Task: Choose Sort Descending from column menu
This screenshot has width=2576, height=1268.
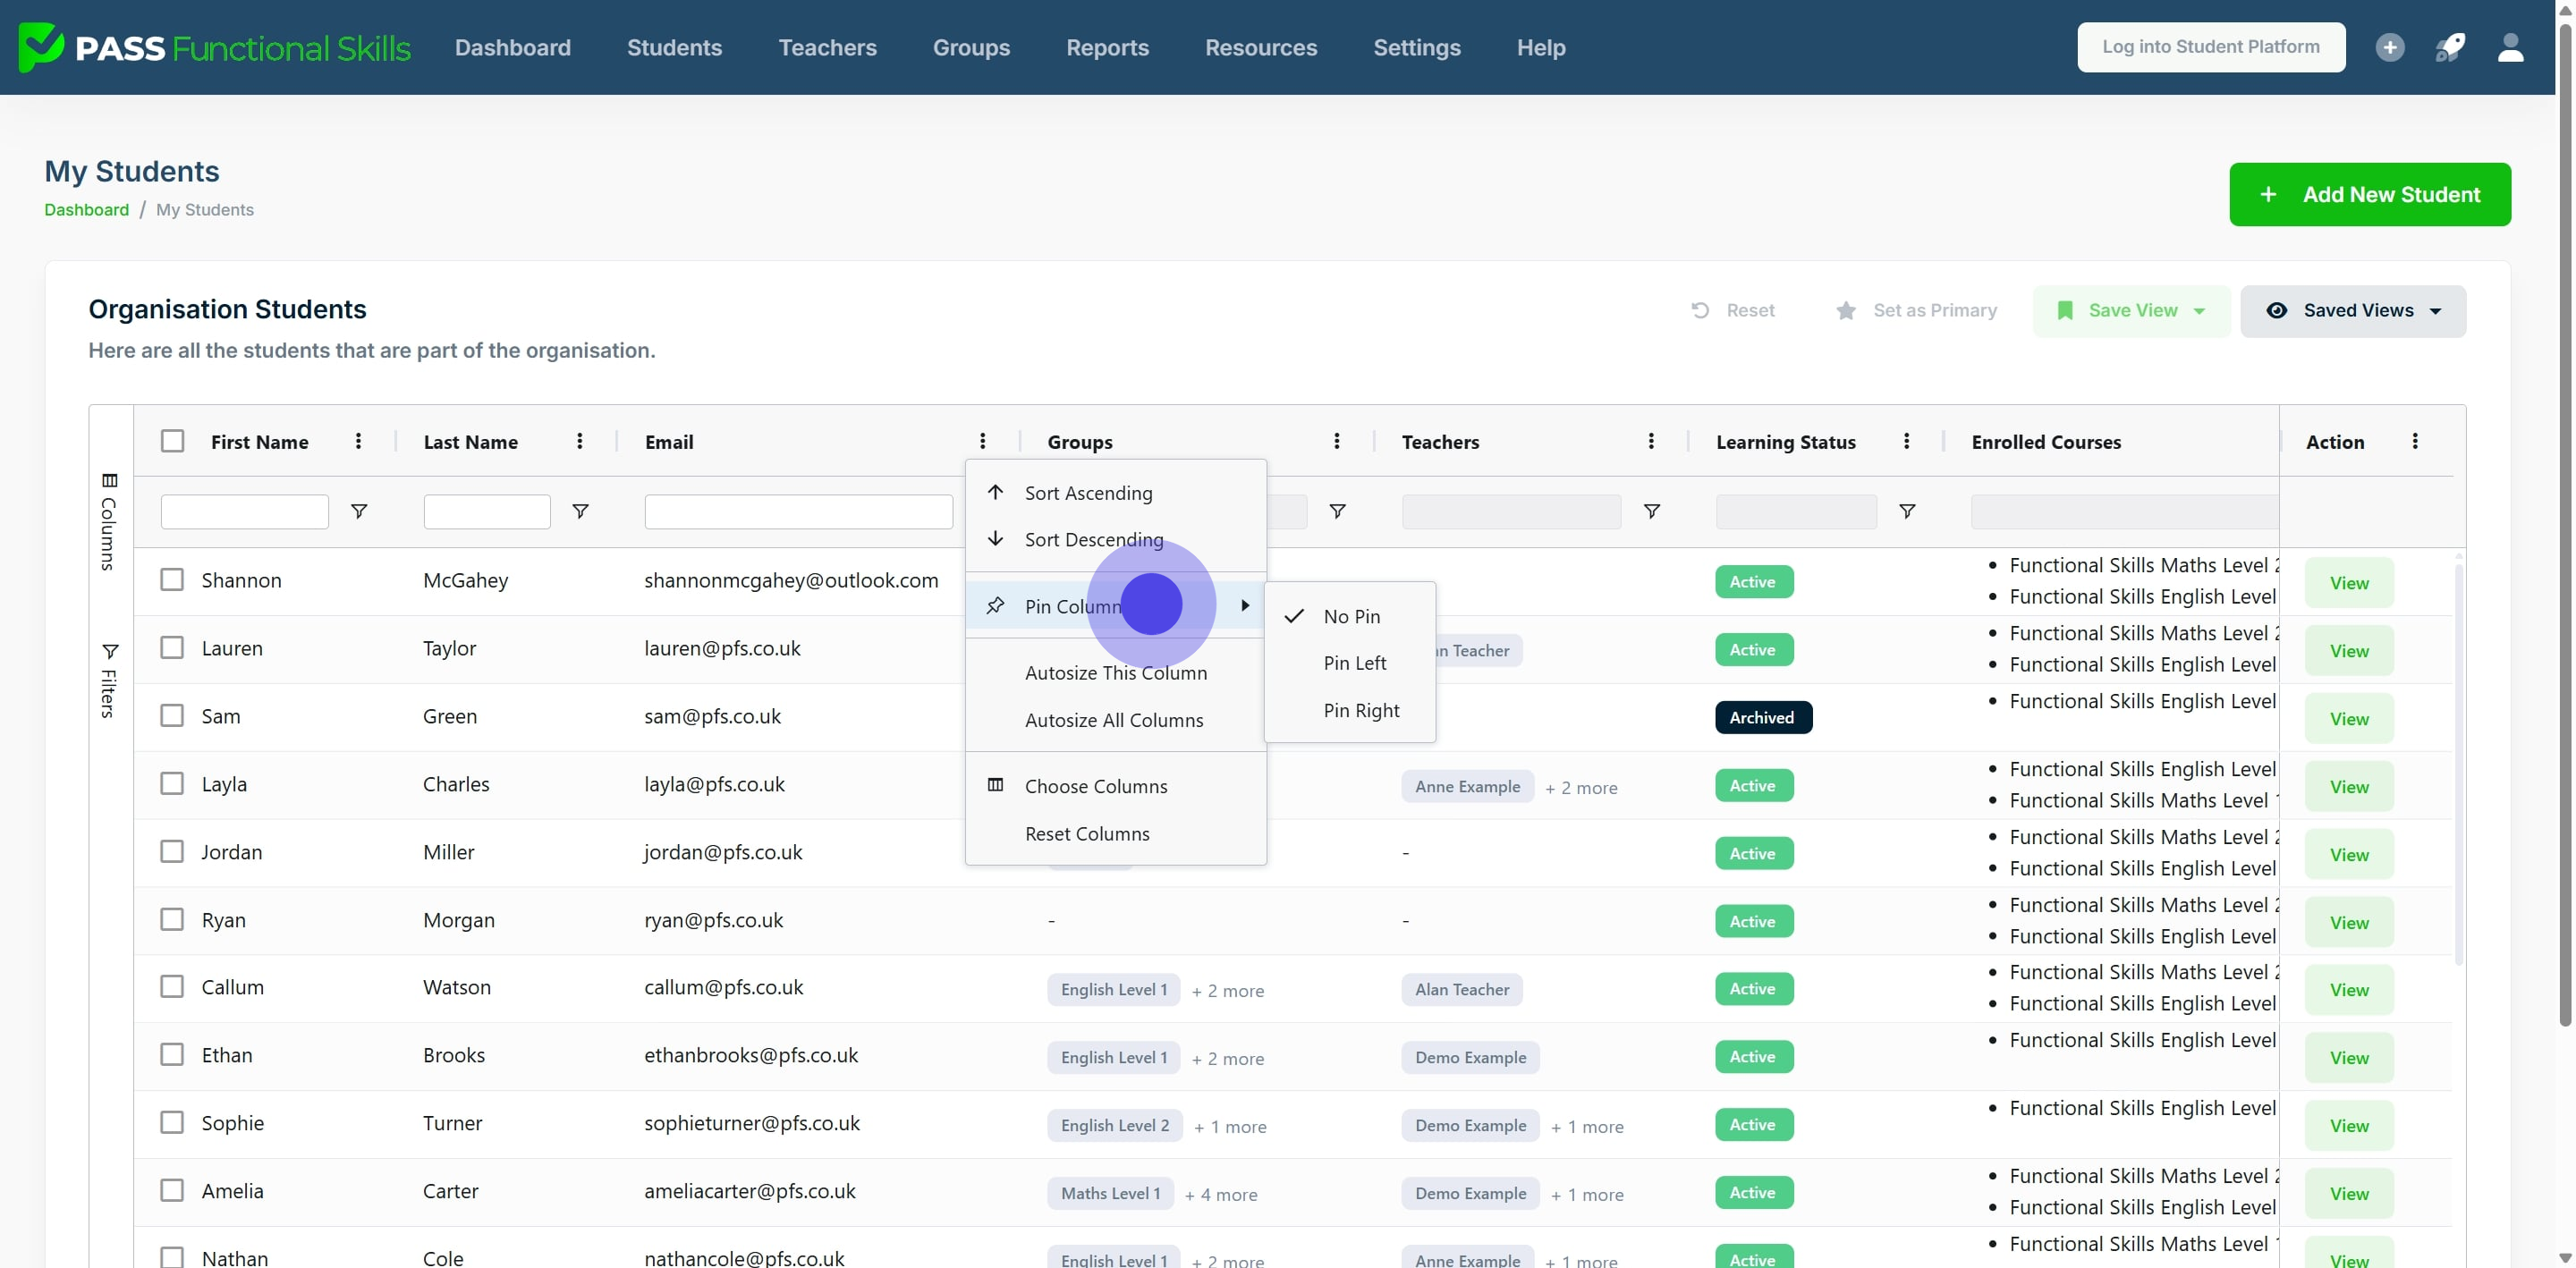Action: (1116, 539)
